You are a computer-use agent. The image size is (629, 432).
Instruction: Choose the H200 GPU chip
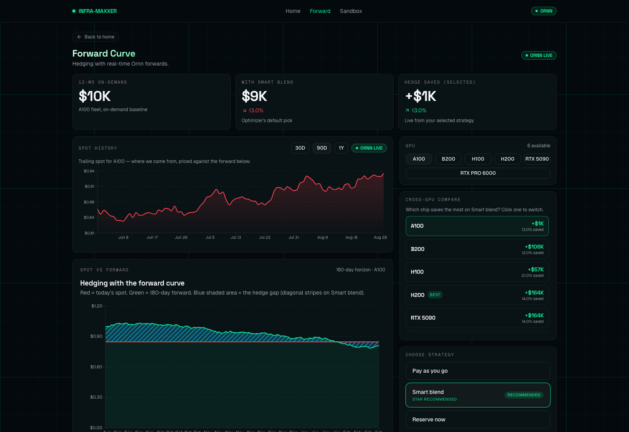click(x=508, y=159)
